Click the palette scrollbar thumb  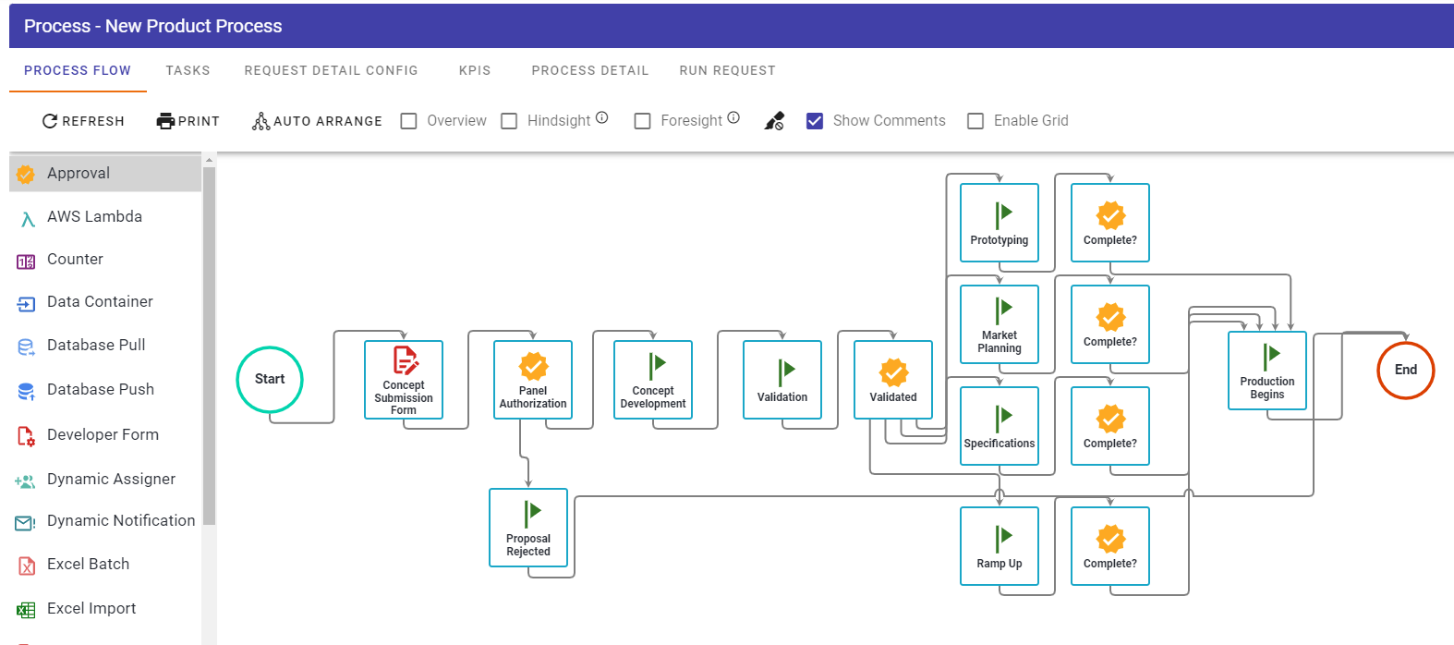pos(209,346)
